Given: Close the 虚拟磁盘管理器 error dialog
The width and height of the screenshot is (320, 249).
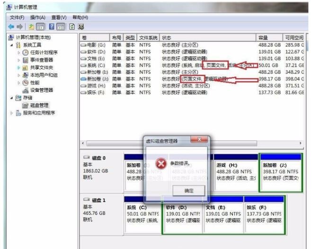Looking at the screenshot, I should point(199,140).
